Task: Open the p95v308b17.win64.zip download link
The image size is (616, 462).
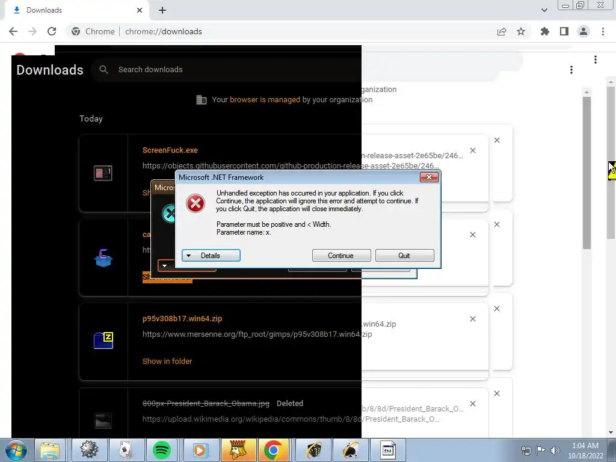Action: coord(182,319)
